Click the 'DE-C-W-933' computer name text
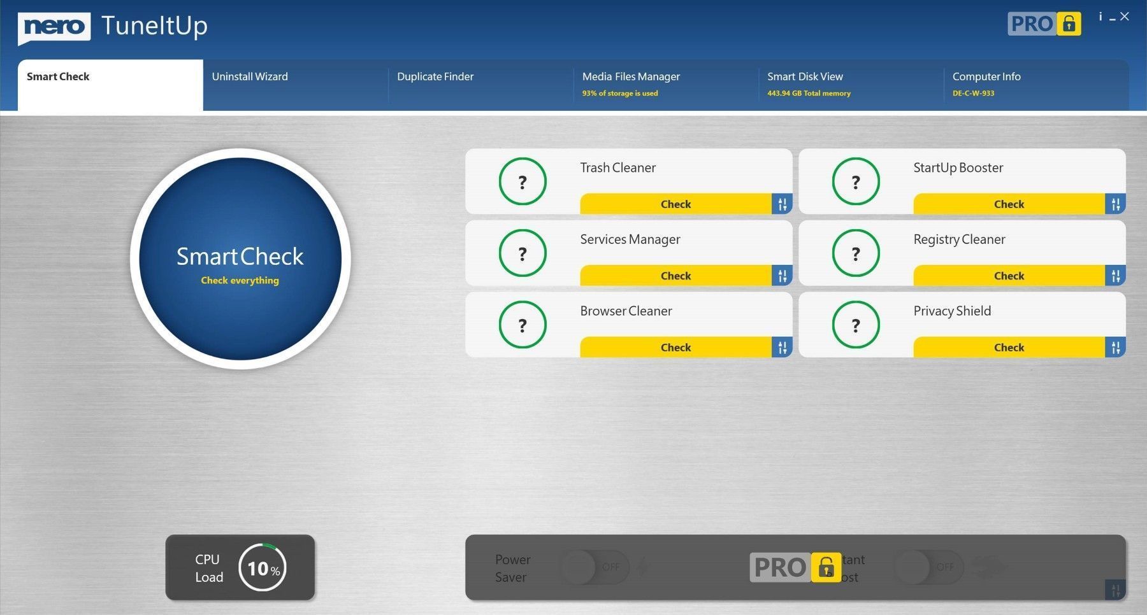 point(973,93)
